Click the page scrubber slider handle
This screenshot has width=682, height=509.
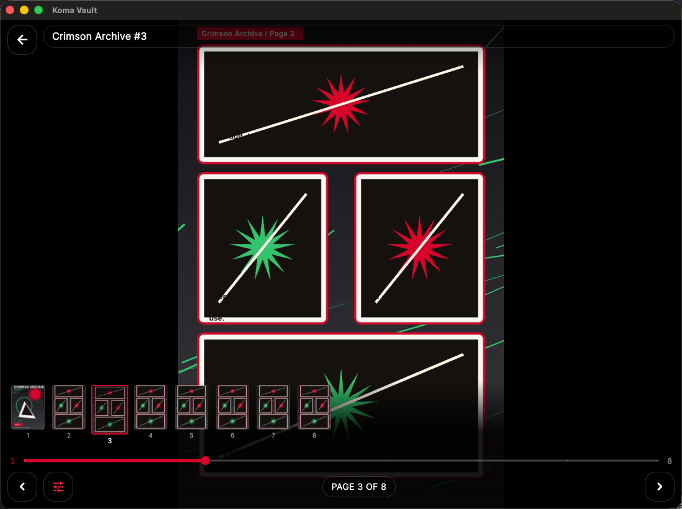(205, 460)
